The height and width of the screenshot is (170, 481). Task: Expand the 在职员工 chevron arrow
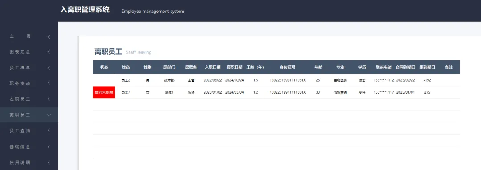pyautogui.click(x=49, y=99)
